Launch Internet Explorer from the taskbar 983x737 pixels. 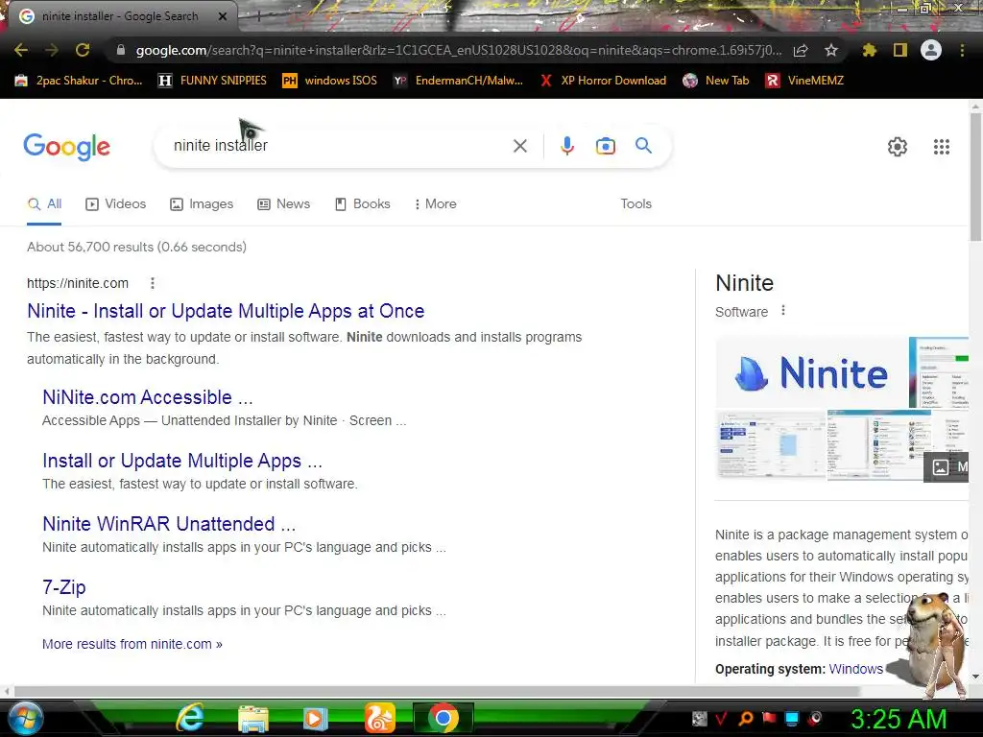189,718
